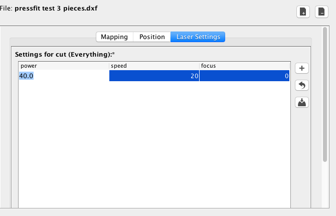Select the Laser Settings tab

click(x=198, y=37)
